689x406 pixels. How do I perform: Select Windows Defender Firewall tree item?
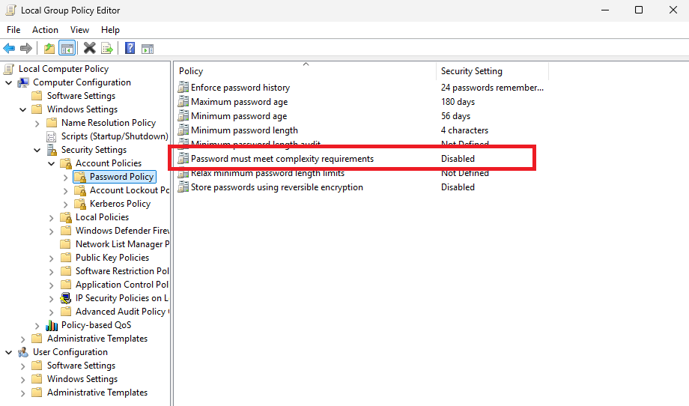point(122,231)
